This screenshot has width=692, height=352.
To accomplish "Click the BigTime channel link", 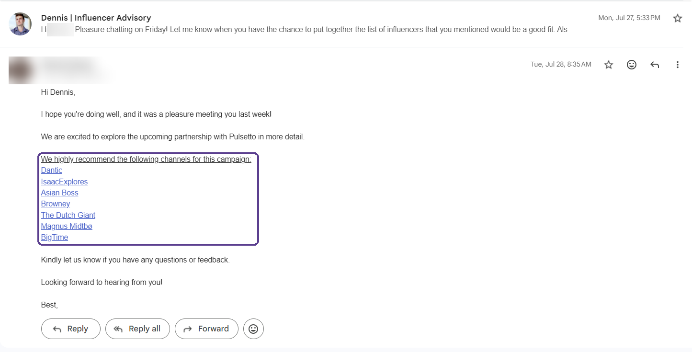I will 55,238.
